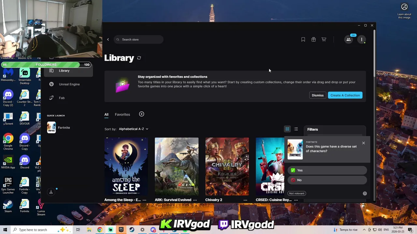Open ARK: Survival Evolved game cover
This screenshot has width=417, height=234.
tap(177, 166)
